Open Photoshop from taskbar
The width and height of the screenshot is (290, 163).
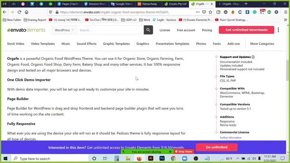(162, 158)
